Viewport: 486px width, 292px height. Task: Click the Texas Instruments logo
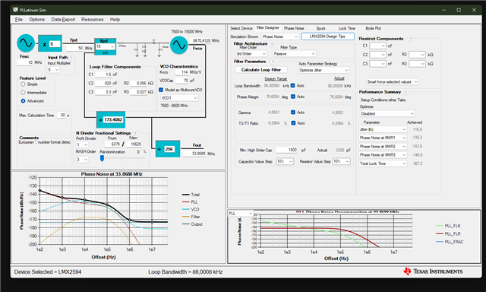433,271
